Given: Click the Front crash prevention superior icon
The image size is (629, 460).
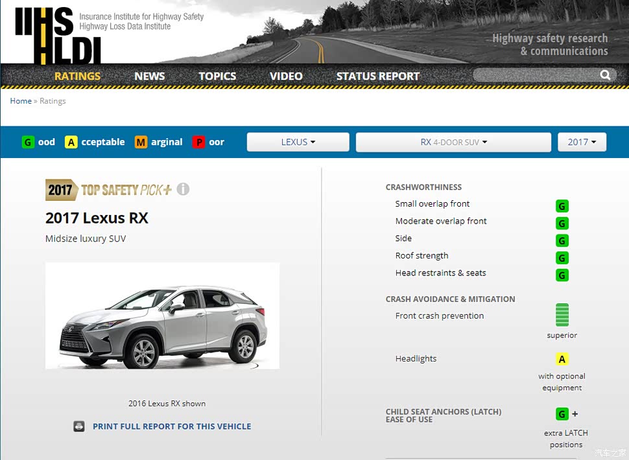Looking at the screenshot, I should tap(562, 315).
